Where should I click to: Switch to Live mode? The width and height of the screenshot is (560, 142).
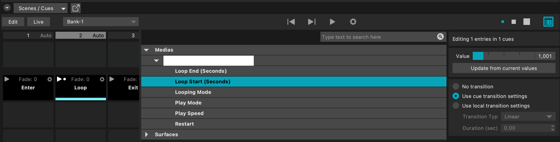38,22
